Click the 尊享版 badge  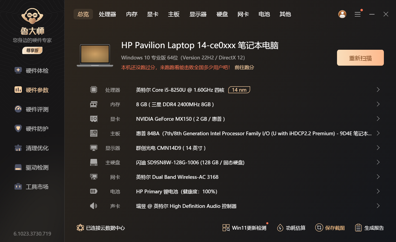32,51
